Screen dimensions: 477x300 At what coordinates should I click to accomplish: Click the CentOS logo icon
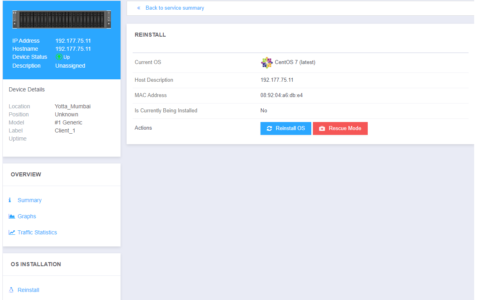click(x=267, y=62)
